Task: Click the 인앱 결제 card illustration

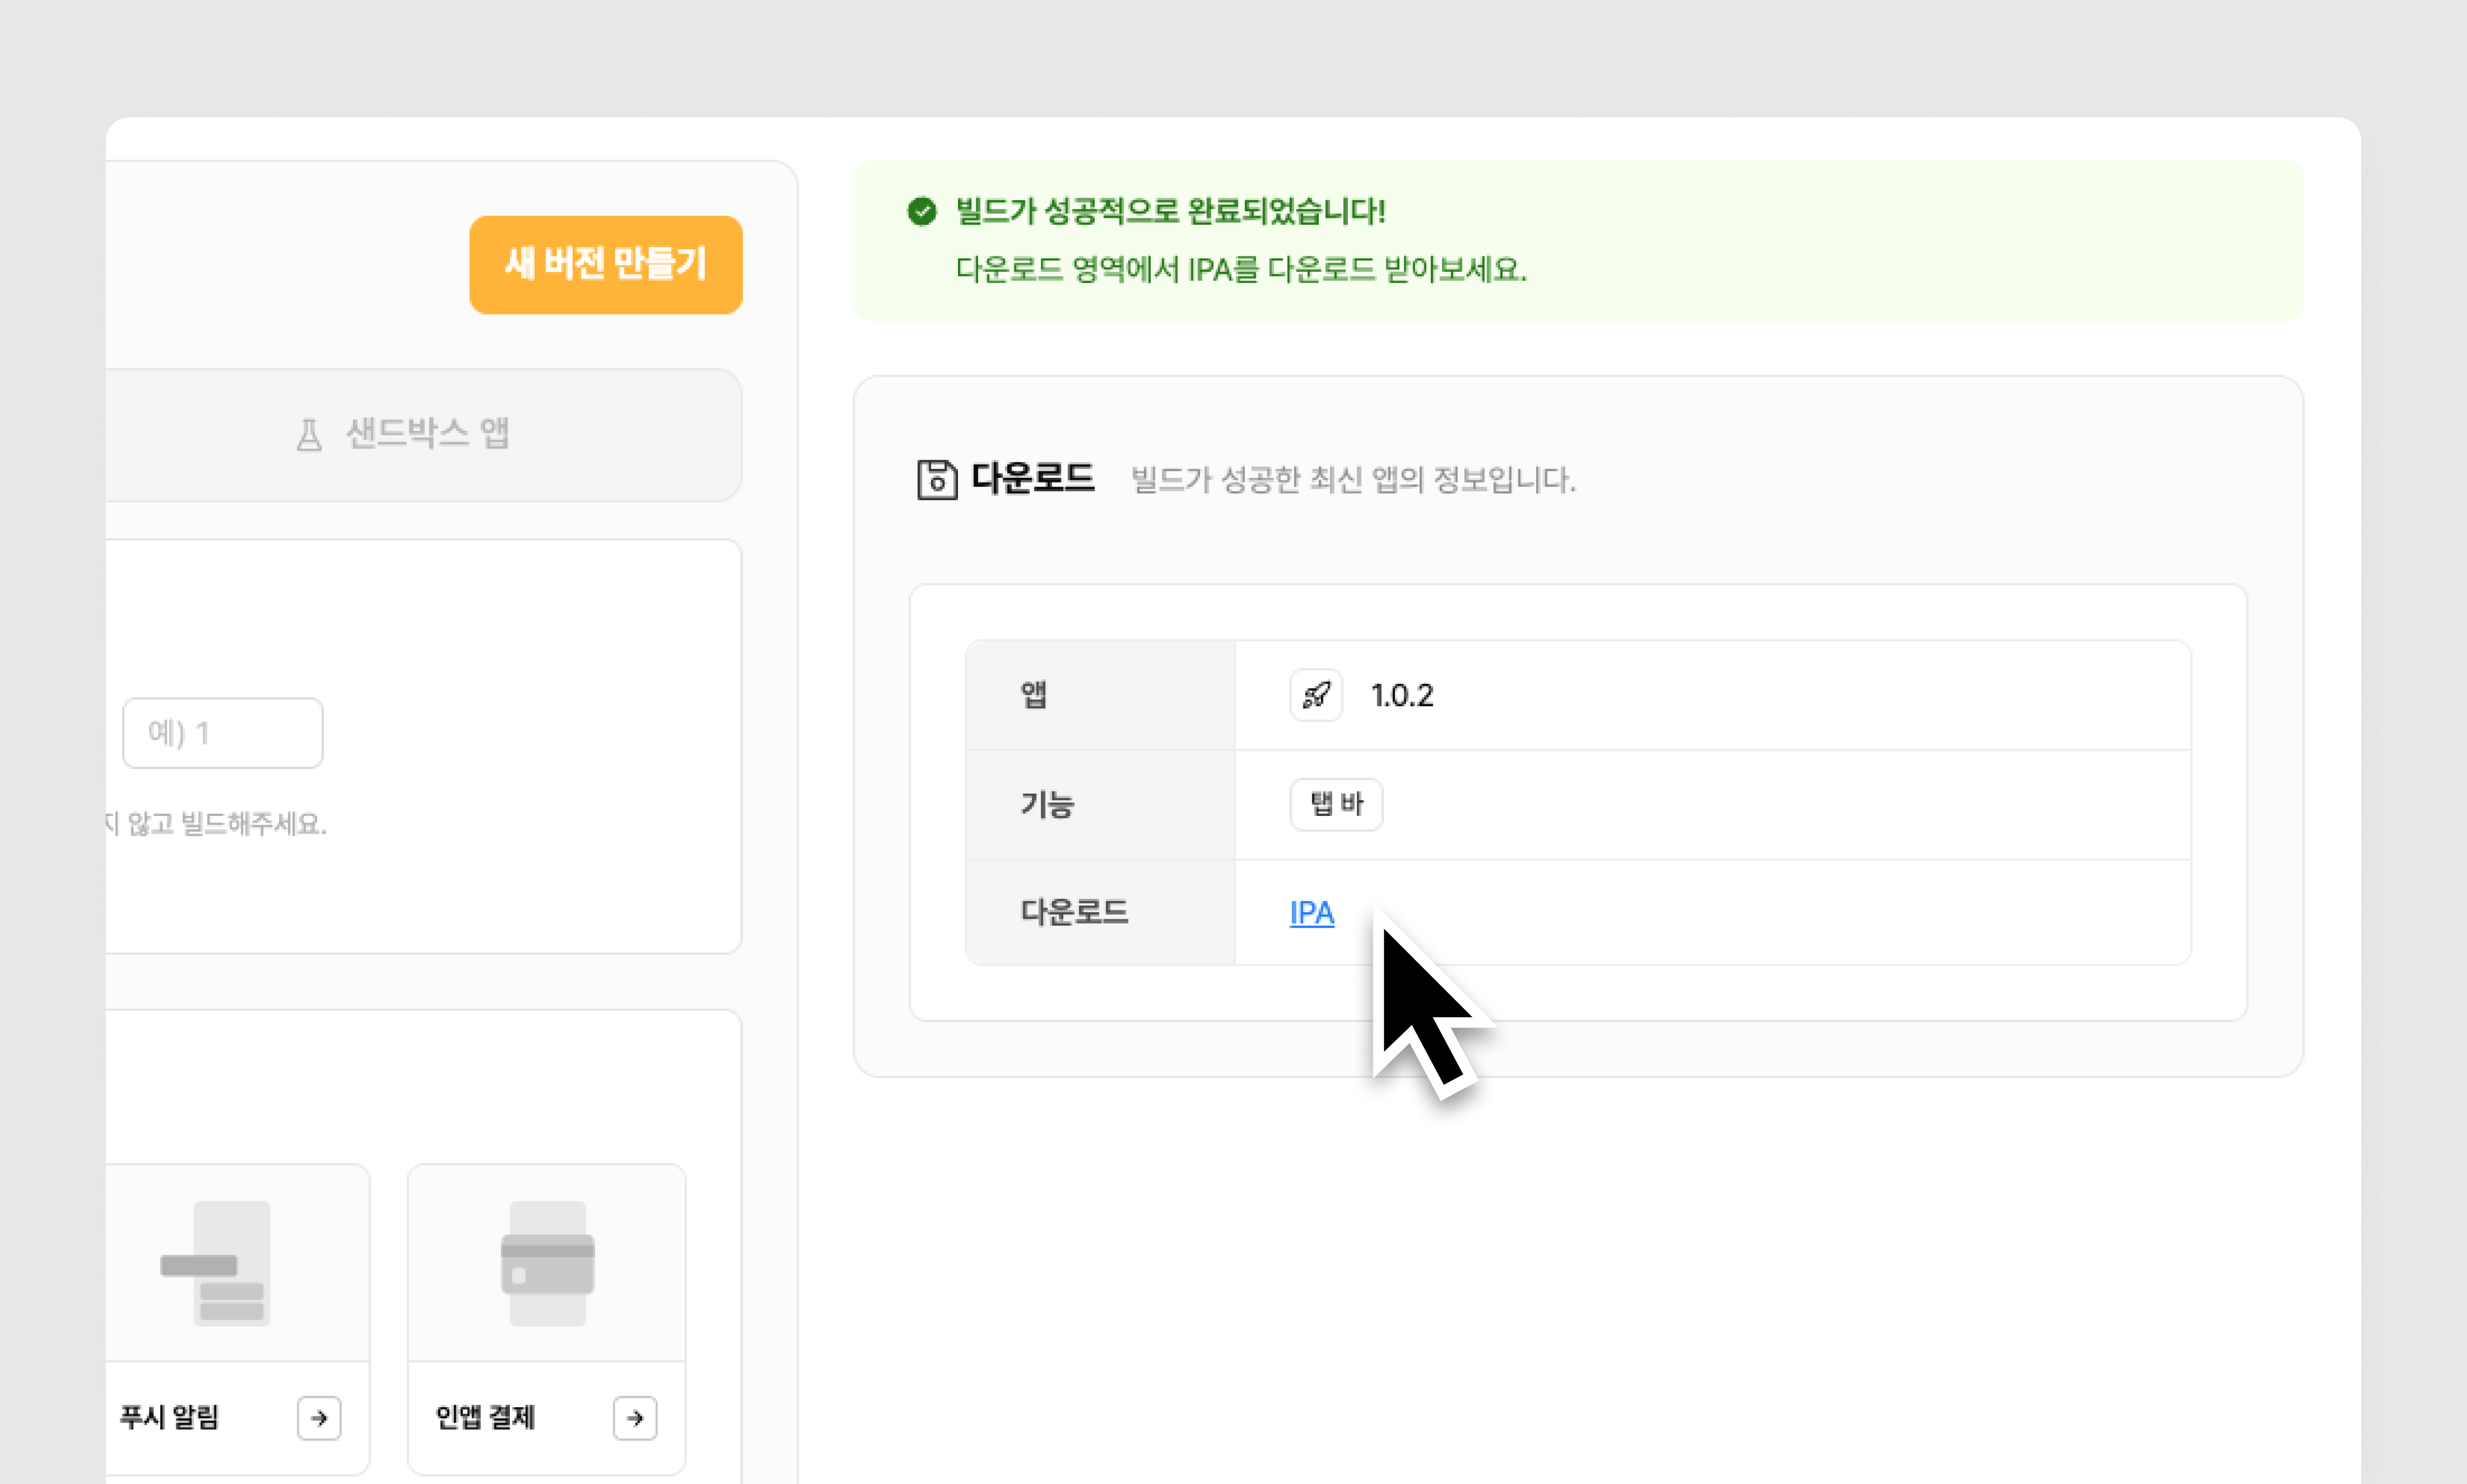Action: pos(547,1263)
